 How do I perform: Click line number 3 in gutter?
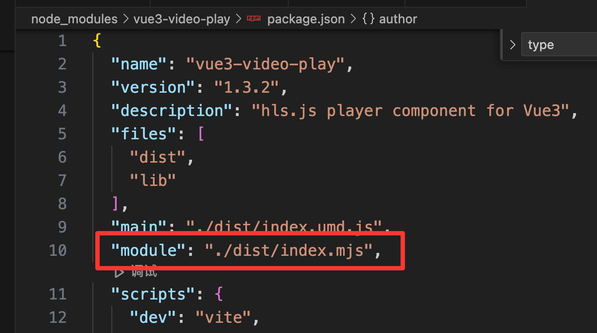point(62,87)
